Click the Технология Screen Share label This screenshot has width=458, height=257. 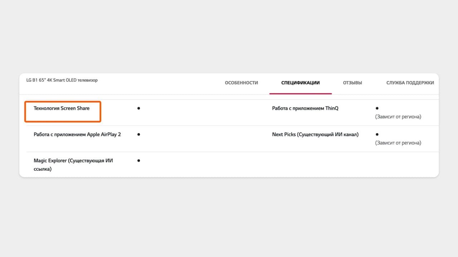click(x=62, y=108)
